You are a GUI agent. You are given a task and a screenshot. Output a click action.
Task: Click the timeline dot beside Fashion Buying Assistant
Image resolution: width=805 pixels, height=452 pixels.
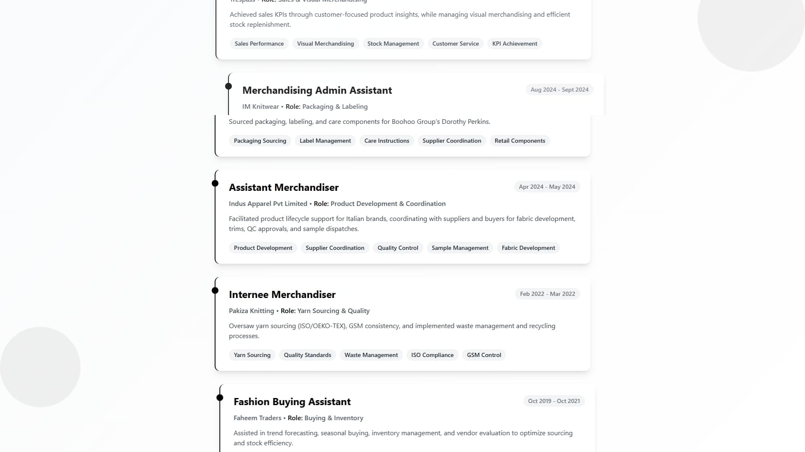tap(220, 398)
